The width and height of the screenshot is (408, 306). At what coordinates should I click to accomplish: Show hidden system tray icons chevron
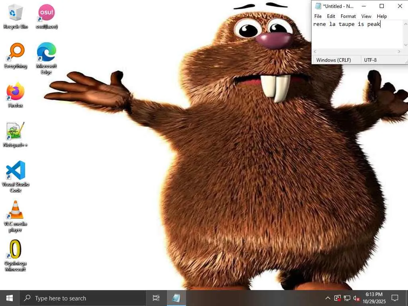(328, 298)
